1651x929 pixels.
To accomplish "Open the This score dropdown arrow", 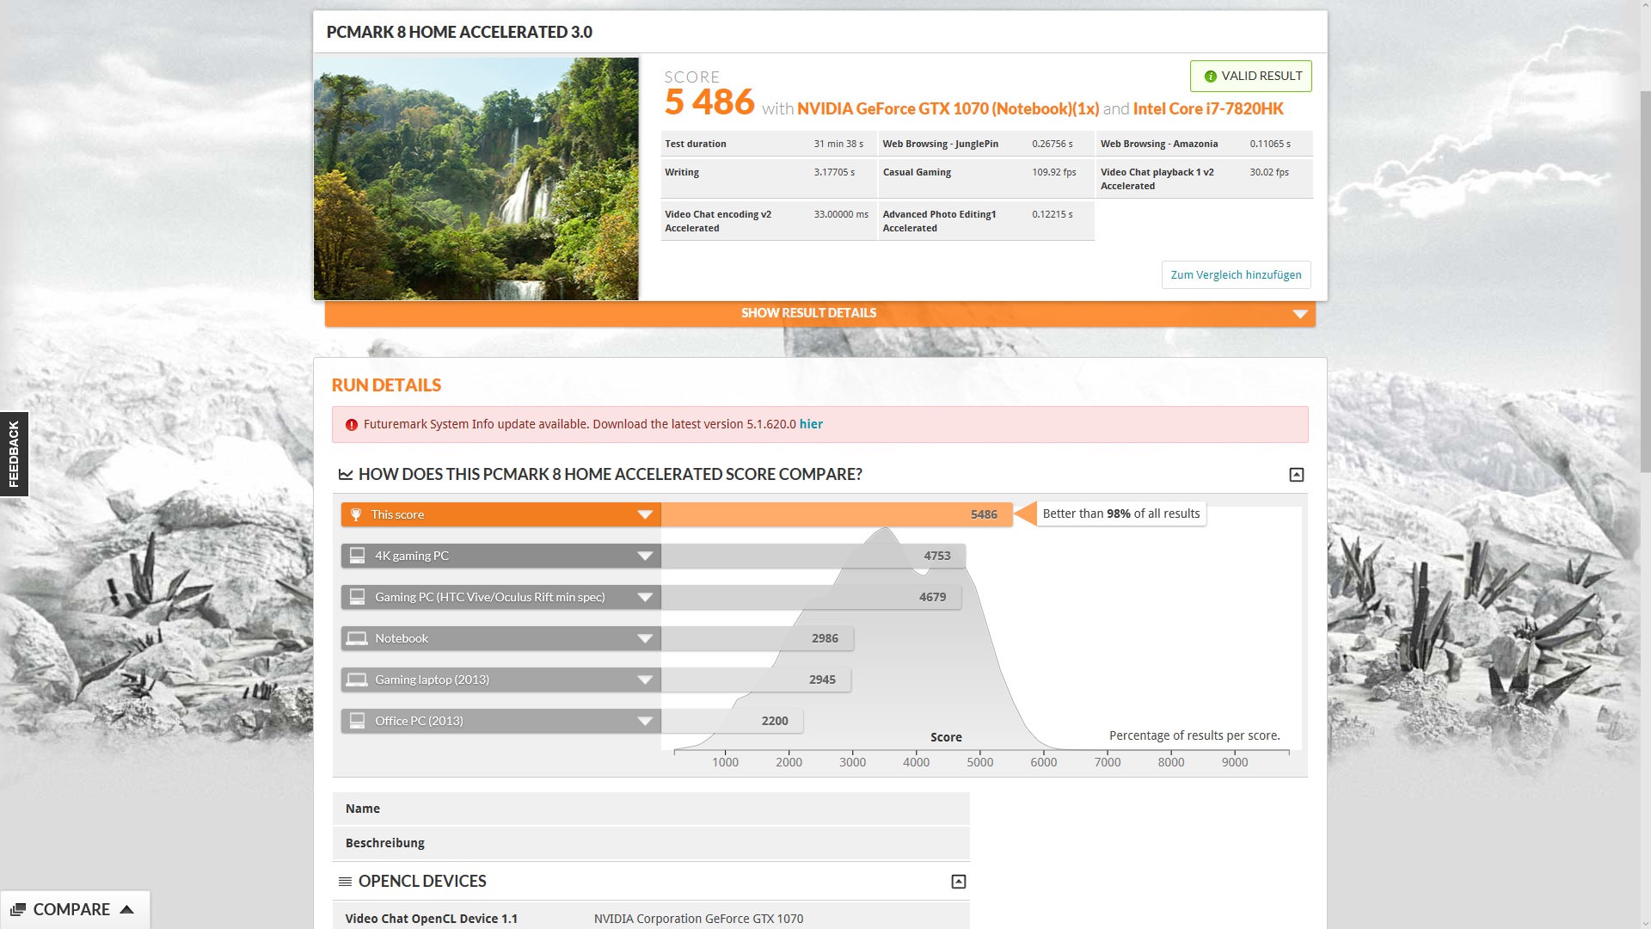I will click(645, 514).
